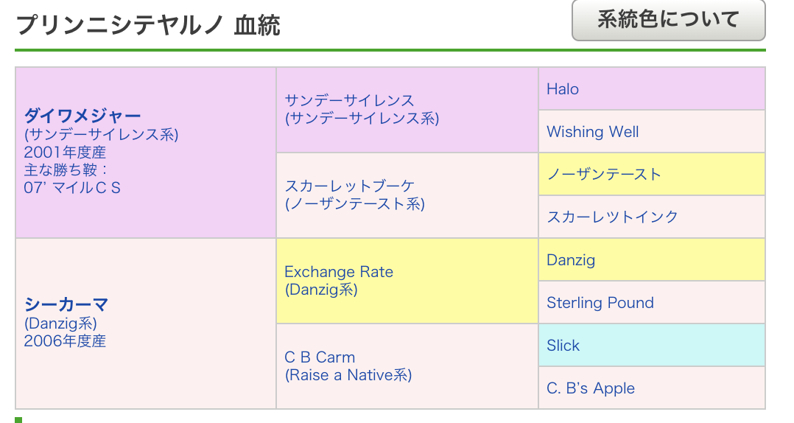Open C B Carm pedigree entry
The image size is (794, 423).
pos(320,357)
